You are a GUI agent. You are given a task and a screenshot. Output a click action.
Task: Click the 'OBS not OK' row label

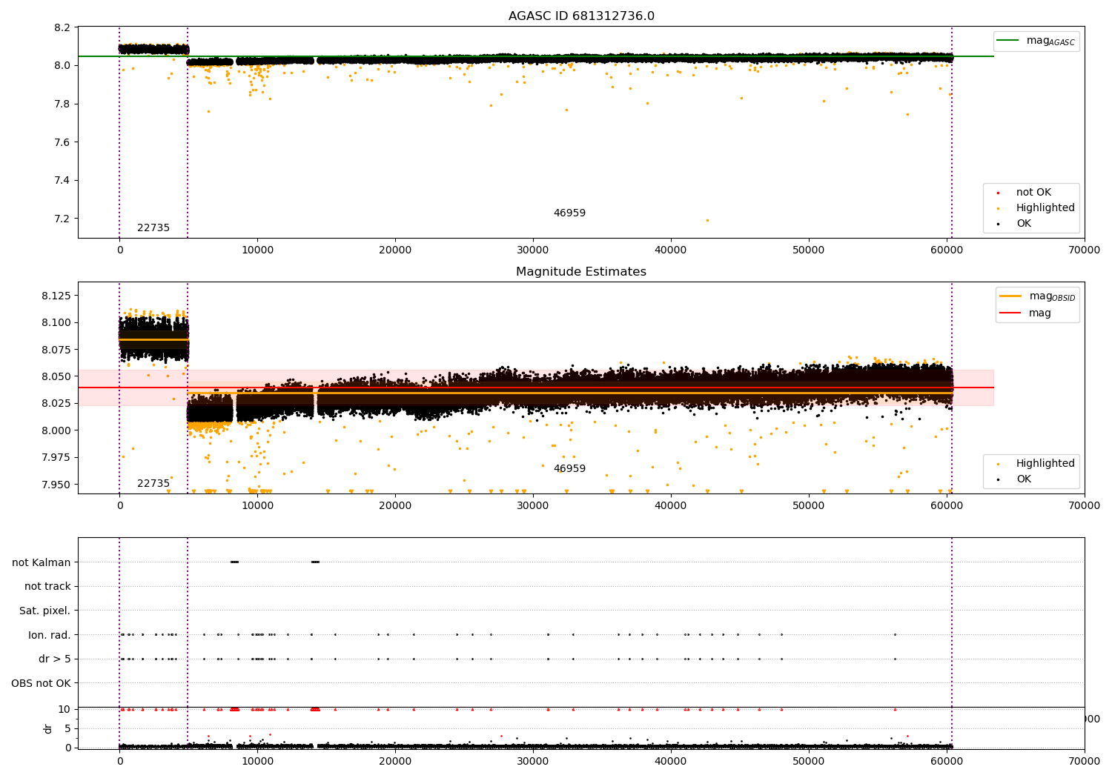[x=42, y=683]
